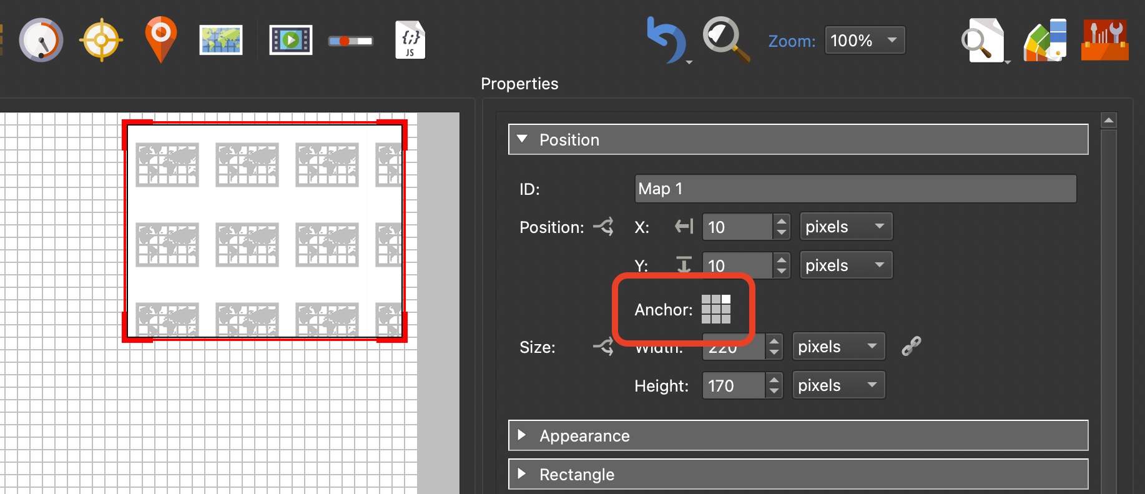
Task: Expand the Rectangle section
Action: [x=523, y=474]
